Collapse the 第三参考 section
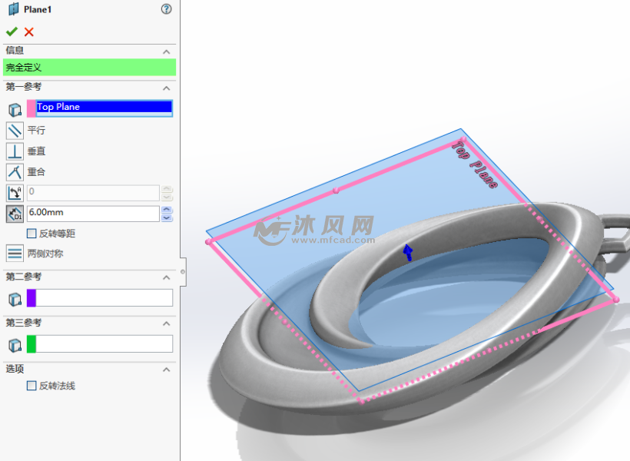The width and height of the screenshot is (630, 461). [x=167, y=323]
